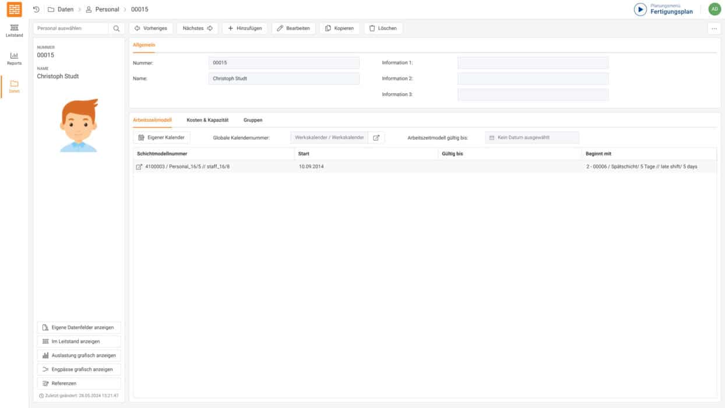Click the history icon in breadcrumb bar
Viewport: 725px width, 408px height.
click(x=36, y=9)
